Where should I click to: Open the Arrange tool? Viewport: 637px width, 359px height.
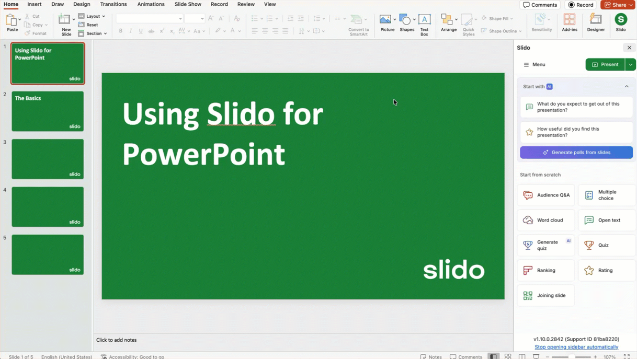448,24
